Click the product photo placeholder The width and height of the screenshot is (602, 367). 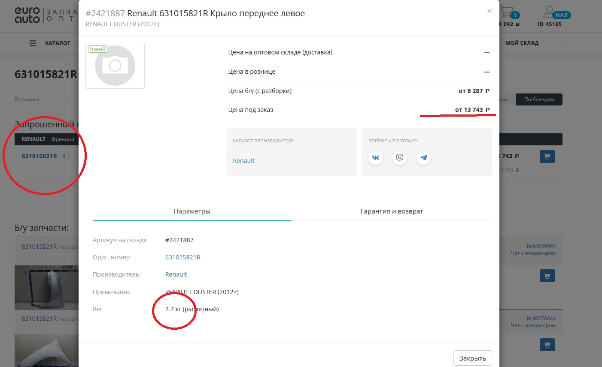click(x=115, y=66)
